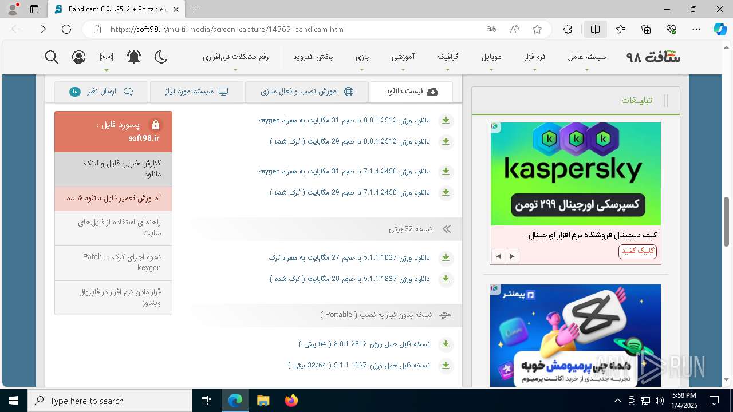Close the Bandicam tab
Viewport: 733px width, 412px height.
click(x=176, y=9)
